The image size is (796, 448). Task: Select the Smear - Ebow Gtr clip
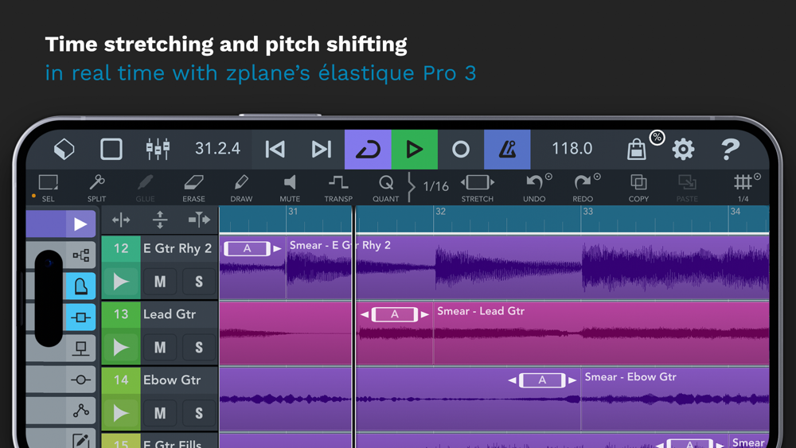[x=675, y=399]
